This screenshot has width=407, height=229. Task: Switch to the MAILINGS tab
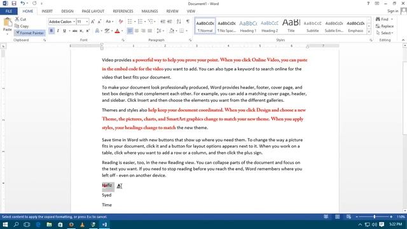tap(149, 11)
